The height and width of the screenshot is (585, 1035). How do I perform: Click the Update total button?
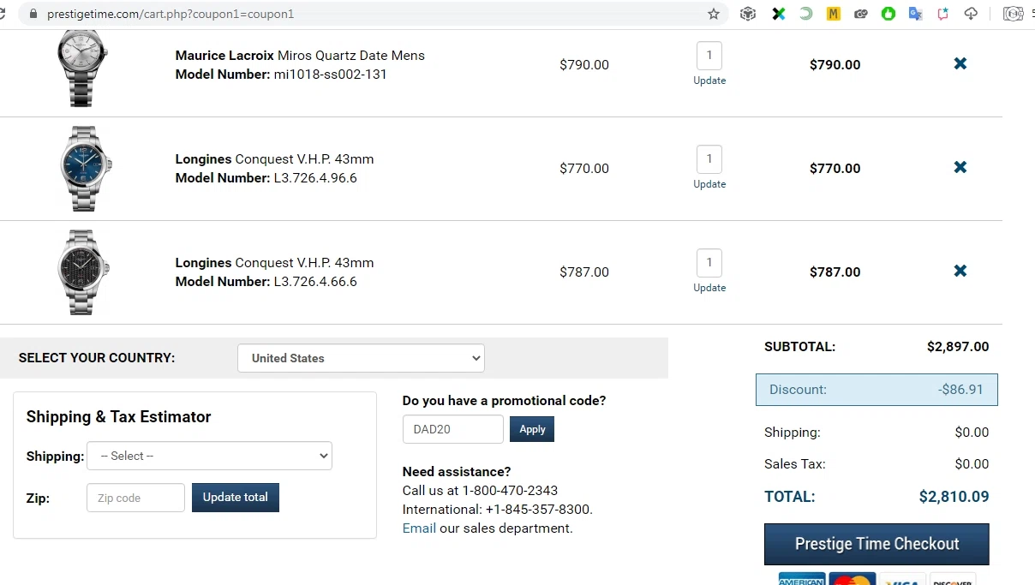[236, 498]
